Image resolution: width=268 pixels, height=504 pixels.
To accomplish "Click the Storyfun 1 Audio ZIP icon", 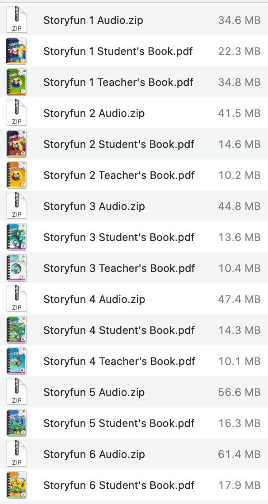I will pyautogui.click(x=16, y=20).
